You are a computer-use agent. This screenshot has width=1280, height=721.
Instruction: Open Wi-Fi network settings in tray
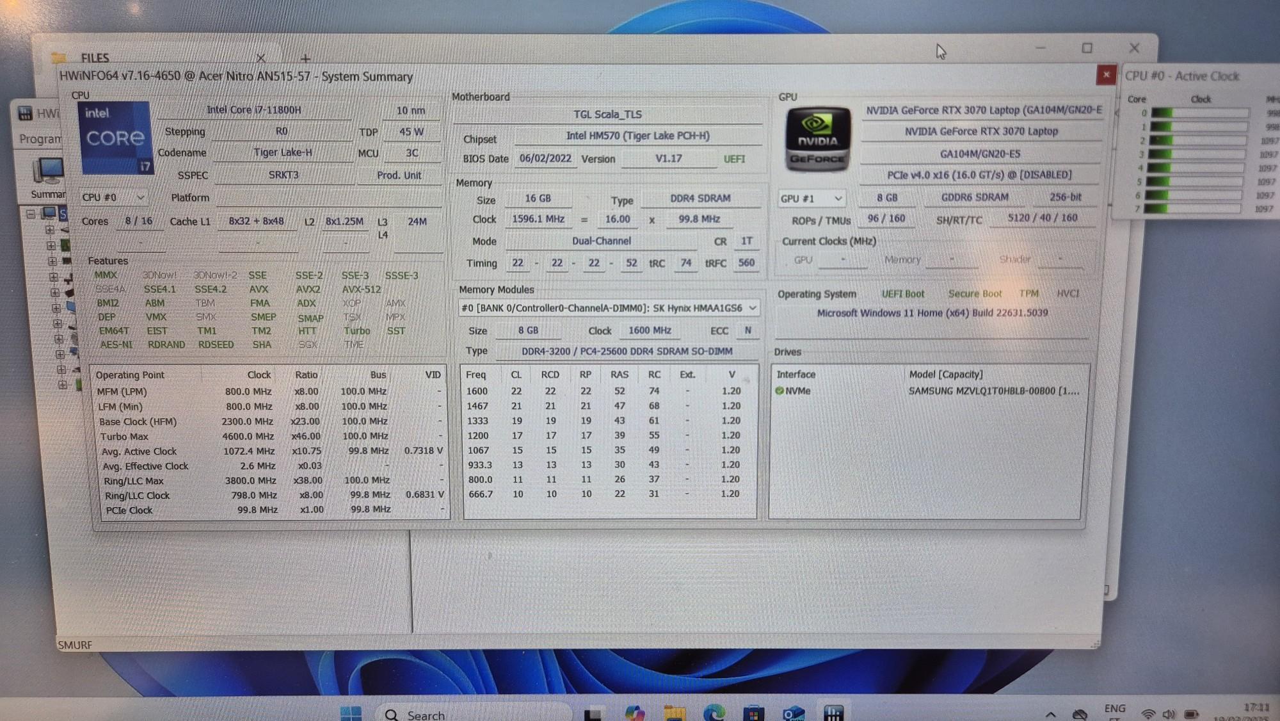click(x=1149, y=714)
